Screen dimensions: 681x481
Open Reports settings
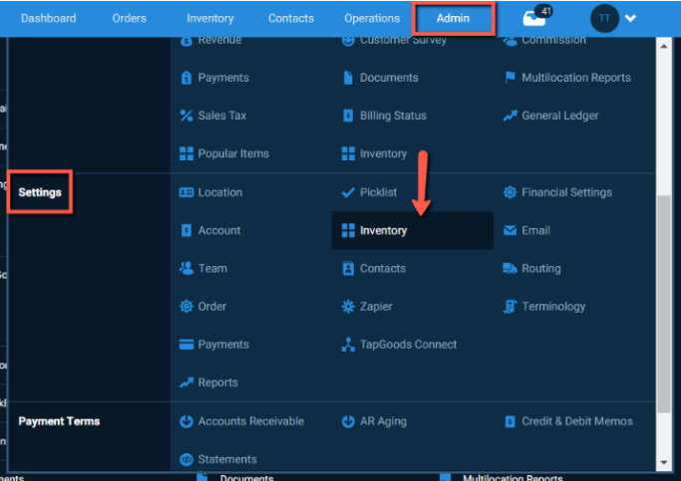pos(217,382)
